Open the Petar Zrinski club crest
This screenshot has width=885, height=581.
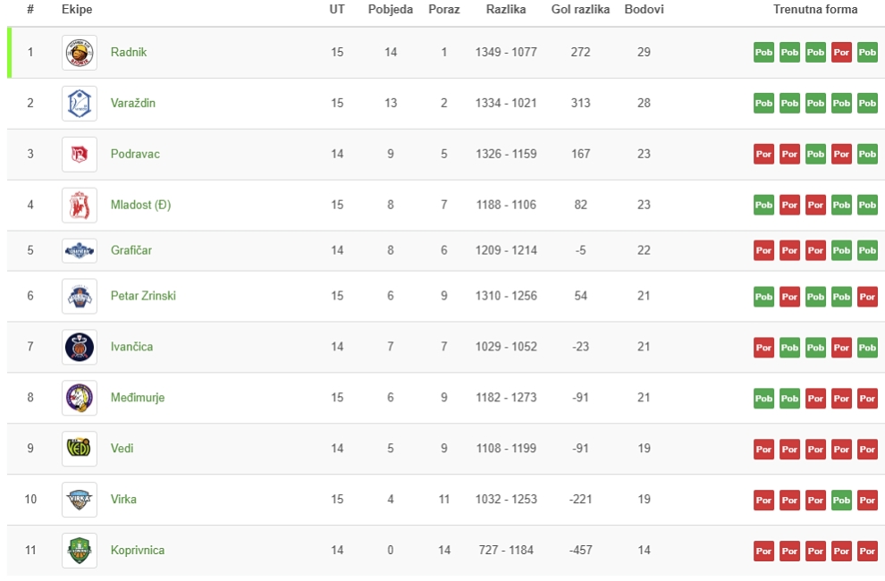click(x=80, y=296)
